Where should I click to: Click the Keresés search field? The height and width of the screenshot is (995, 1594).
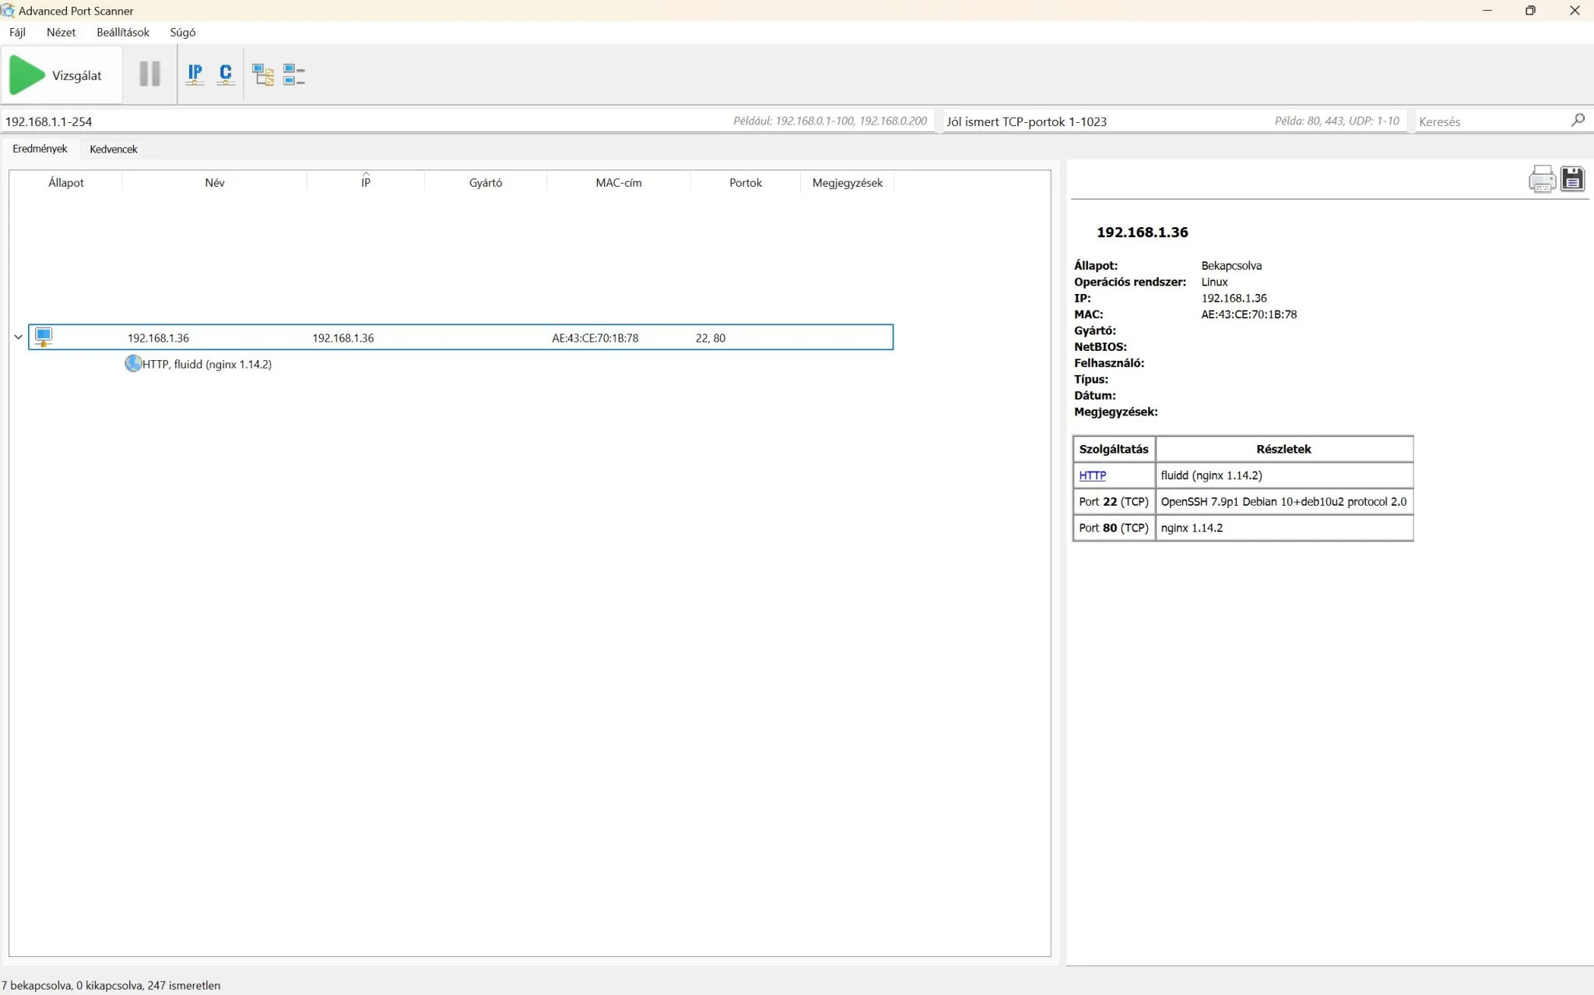[x=1490, y=121]
